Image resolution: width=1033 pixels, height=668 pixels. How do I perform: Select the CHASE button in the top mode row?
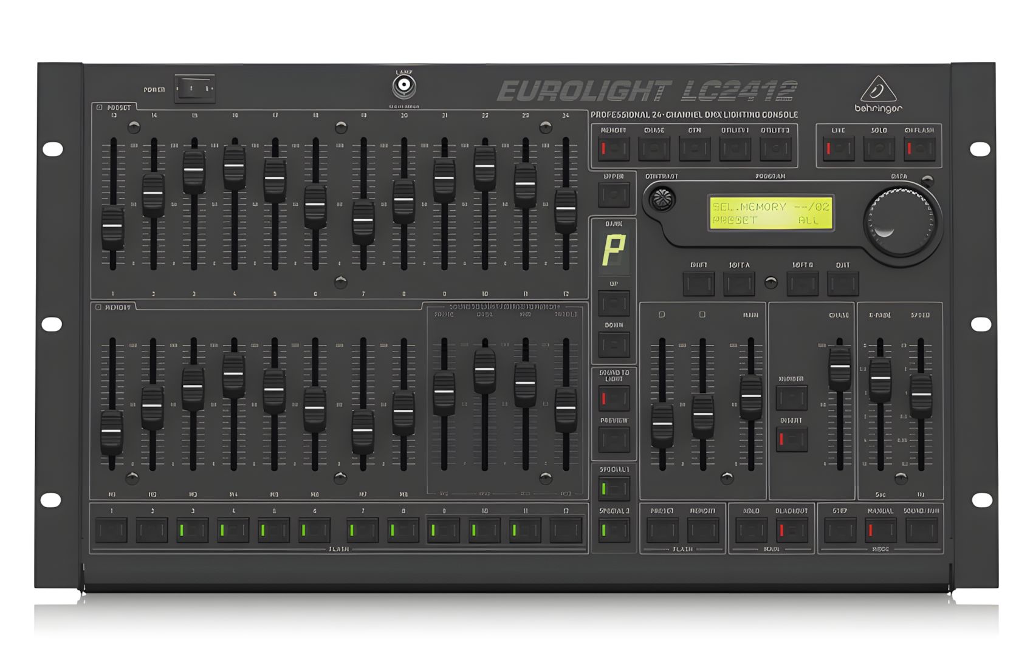tap(654, 149)
